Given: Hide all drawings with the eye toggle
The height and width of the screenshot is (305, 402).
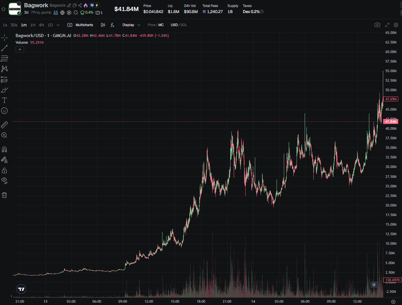Looking at the screenshot, I should pyautogui.click(x=4, y=181).
